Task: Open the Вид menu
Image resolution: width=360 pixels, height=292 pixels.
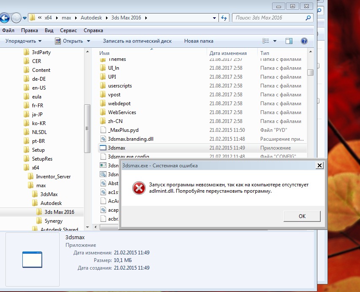Action: pos(49,30)
